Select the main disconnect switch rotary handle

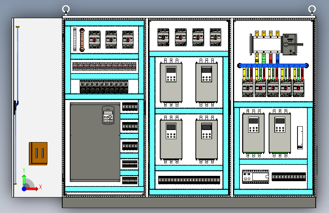[293, 44]
